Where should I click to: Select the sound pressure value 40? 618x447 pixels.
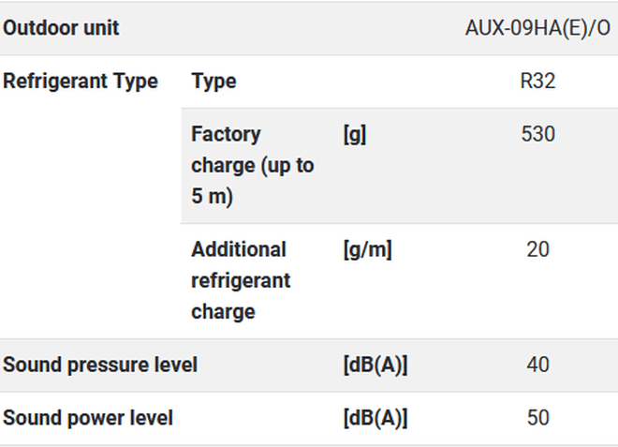tap(537, 365)
